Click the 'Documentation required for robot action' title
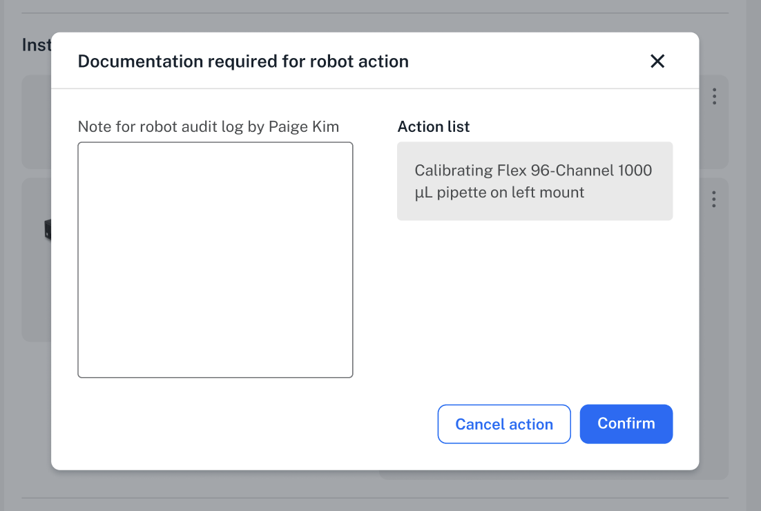Image resolution: width=761 pixels, height=511 pixels. 243,61
